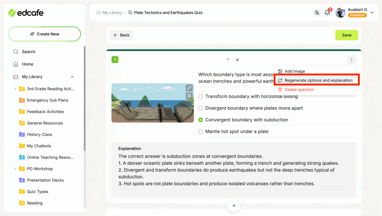
Task: Open the notifications bell
Action: [327, 13]
